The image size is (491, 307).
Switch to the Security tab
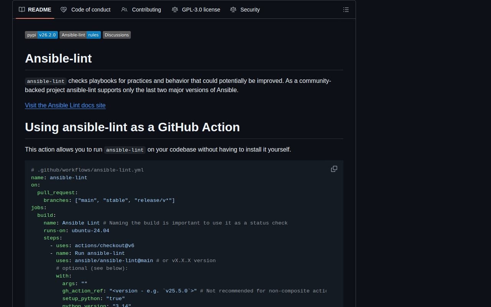tap(250, 10)
